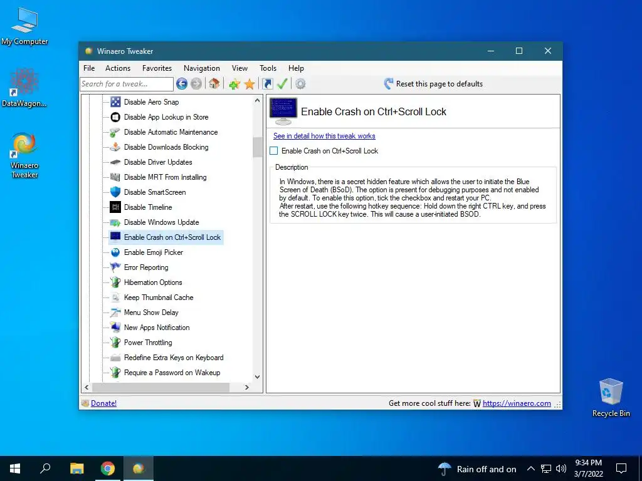Select 'Error Reporting' text in tree

pos(146,267)
